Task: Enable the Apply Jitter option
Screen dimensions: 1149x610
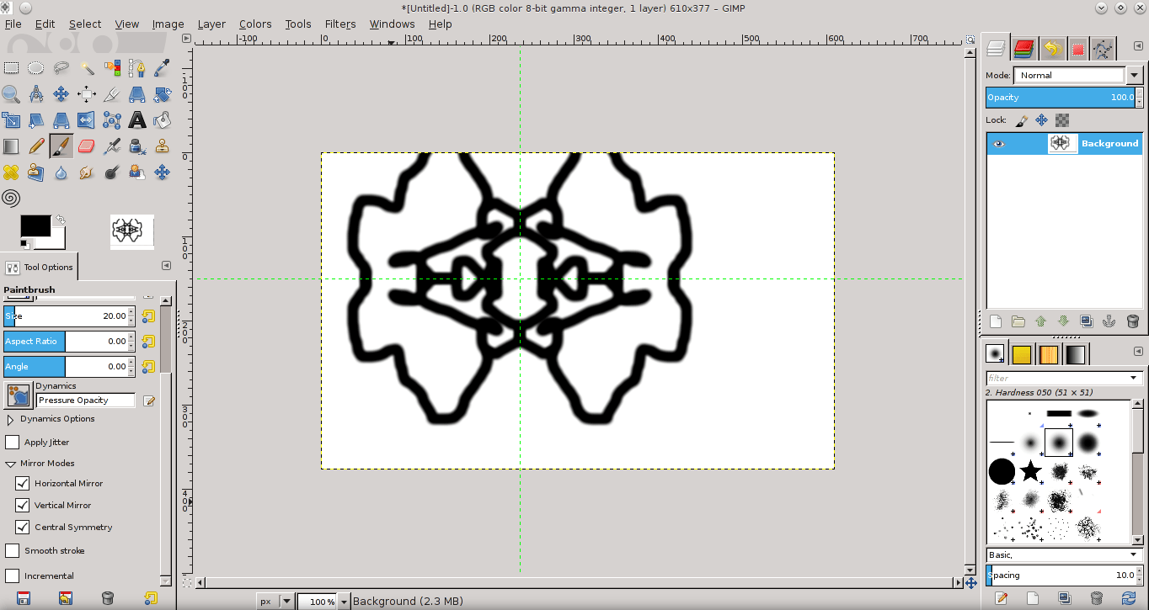Action: 13,442
